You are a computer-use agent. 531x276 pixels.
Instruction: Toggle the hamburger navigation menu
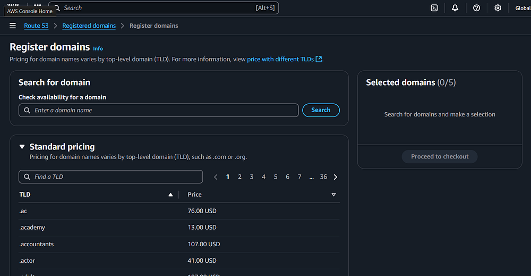(13, 26)
